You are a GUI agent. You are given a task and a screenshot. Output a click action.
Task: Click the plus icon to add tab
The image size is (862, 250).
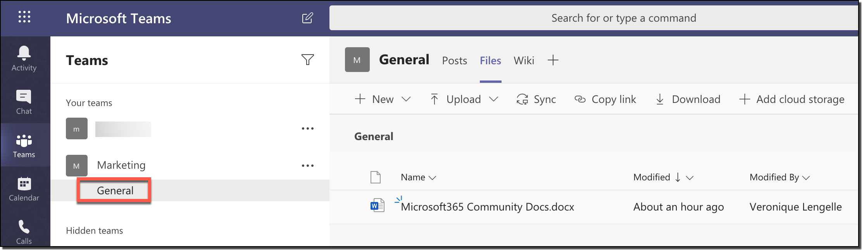(x=553, y=60)
